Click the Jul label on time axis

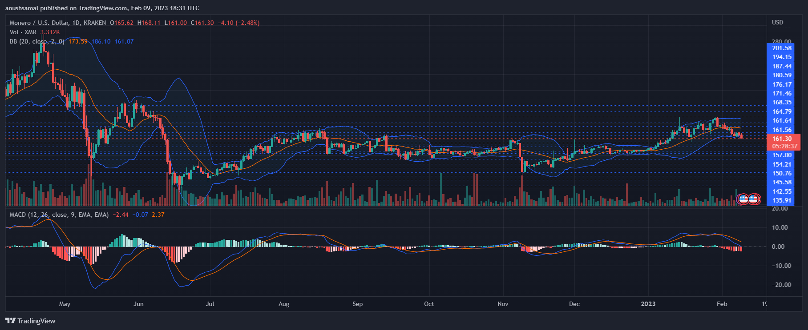(210, 304)
